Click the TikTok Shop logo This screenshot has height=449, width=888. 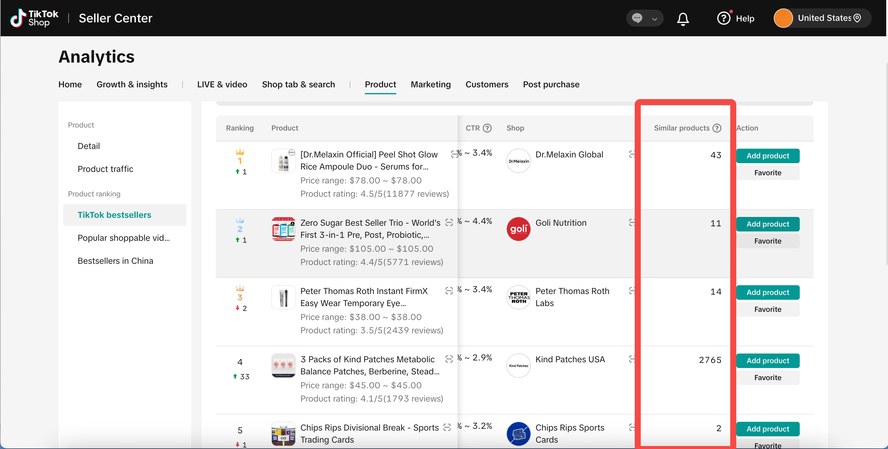point(34,18)
